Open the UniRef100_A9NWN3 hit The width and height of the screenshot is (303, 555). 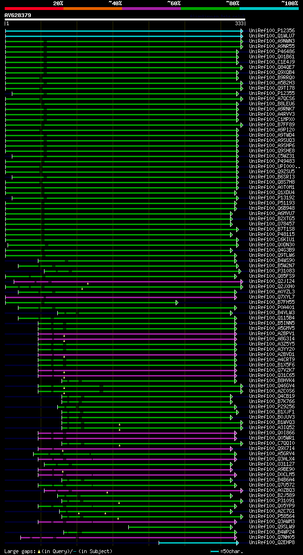tap(272, 41)
